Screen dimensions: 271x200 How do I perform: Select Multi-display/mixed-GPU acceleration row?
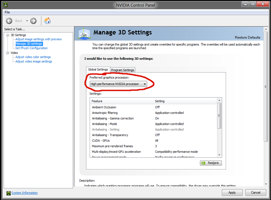[154, 152]
